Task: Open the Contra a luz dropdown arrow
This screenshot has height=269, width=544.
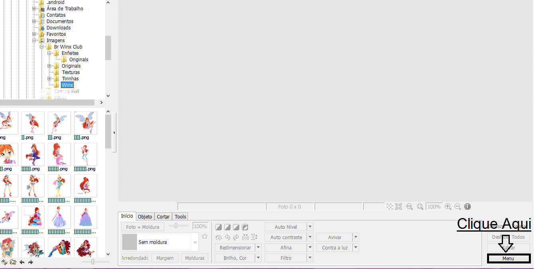Action: tap(356, 248)
